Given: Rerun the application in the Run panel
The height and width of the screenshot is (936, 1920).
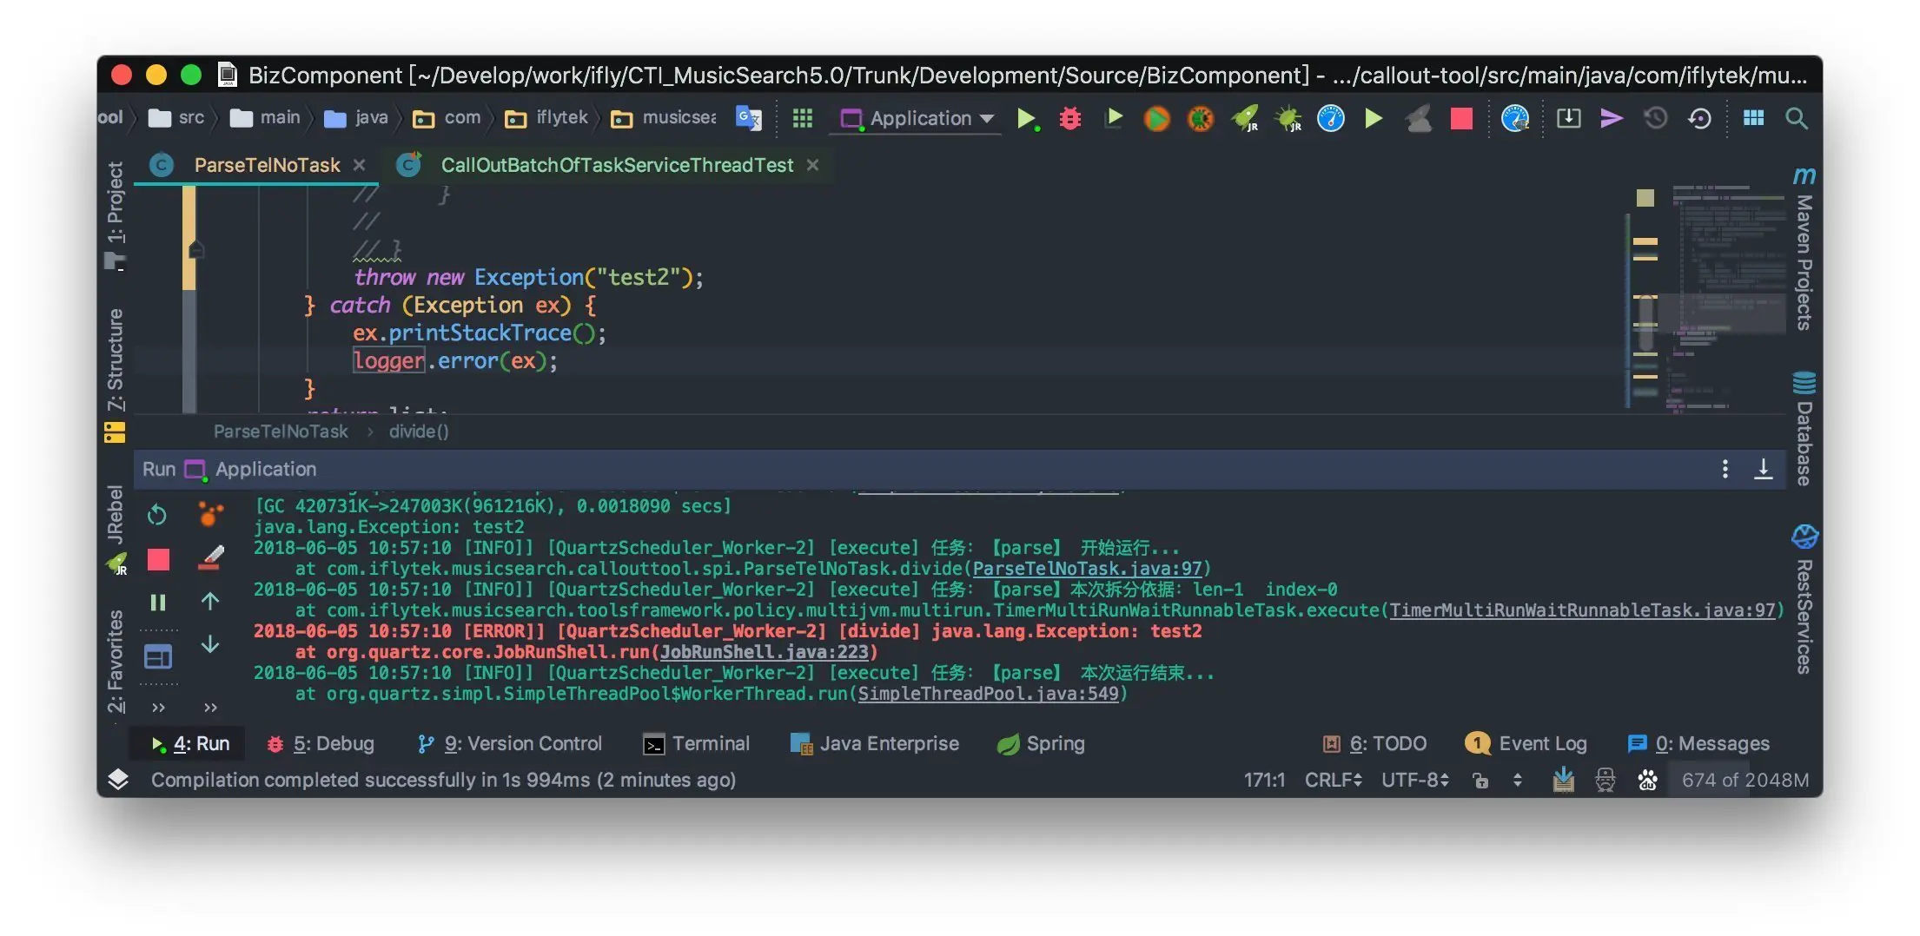Looking at the screenshot, I should pyautogui.click(x=157, y=515).
